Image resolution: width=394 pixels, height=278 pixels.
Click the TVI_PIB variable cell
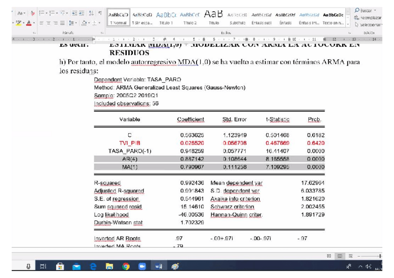point(130,143)
